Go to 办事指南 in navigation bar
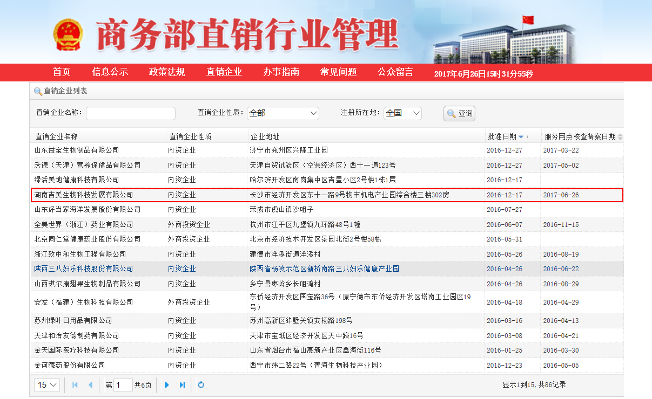 click(281, 72)
